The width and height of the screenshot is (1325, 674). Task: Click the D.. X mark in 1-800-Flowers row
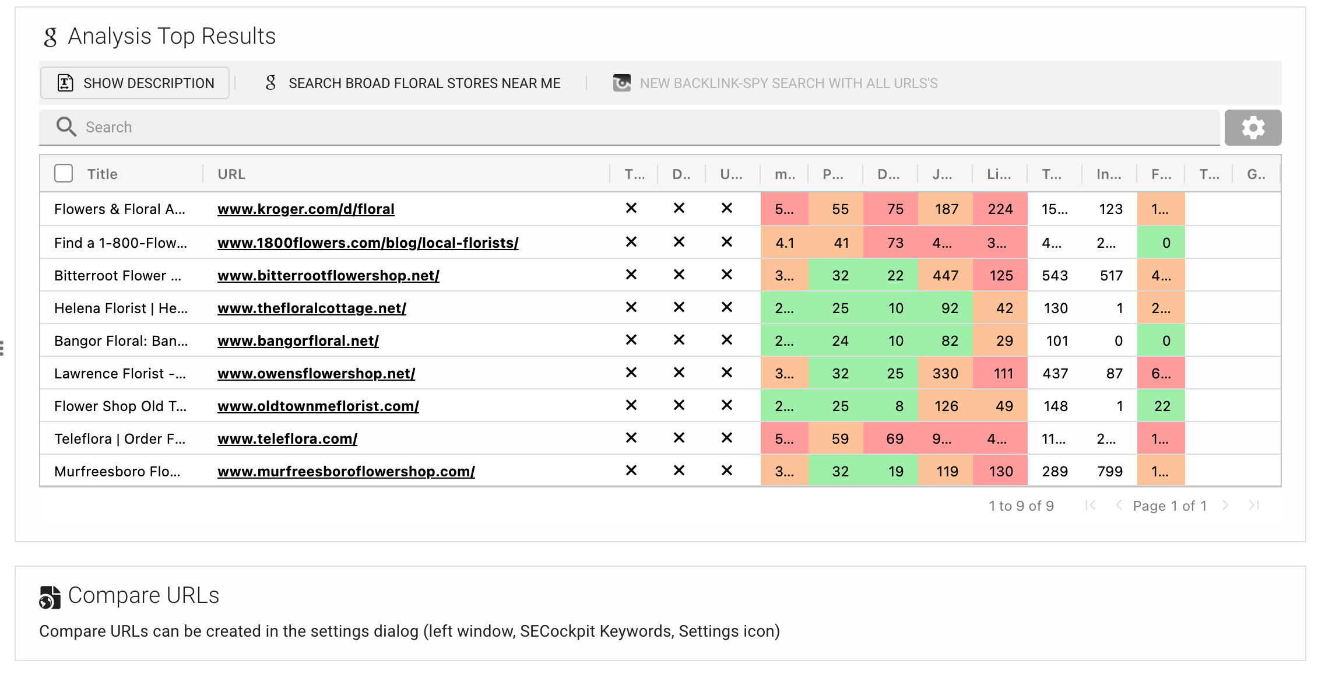pos(679,242)
